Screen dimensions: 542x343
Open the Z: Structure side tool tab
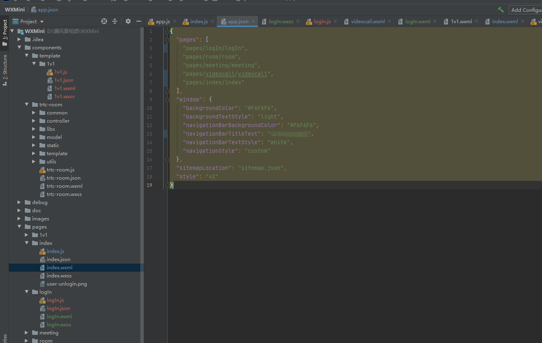tap(4, 70)
